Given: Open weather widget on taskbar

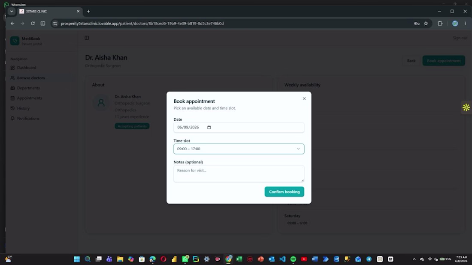Looking at the screenshot, I should pos(9,259).
